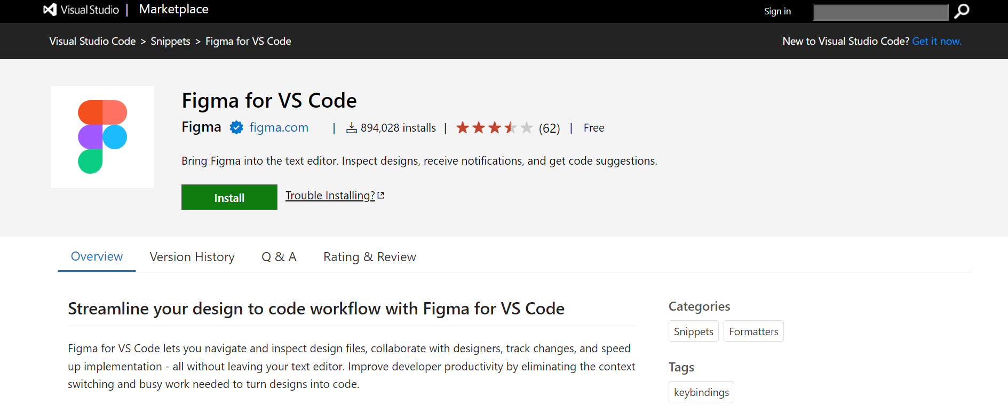
Task: Click the installs download icon
Action: coord(351,128)
